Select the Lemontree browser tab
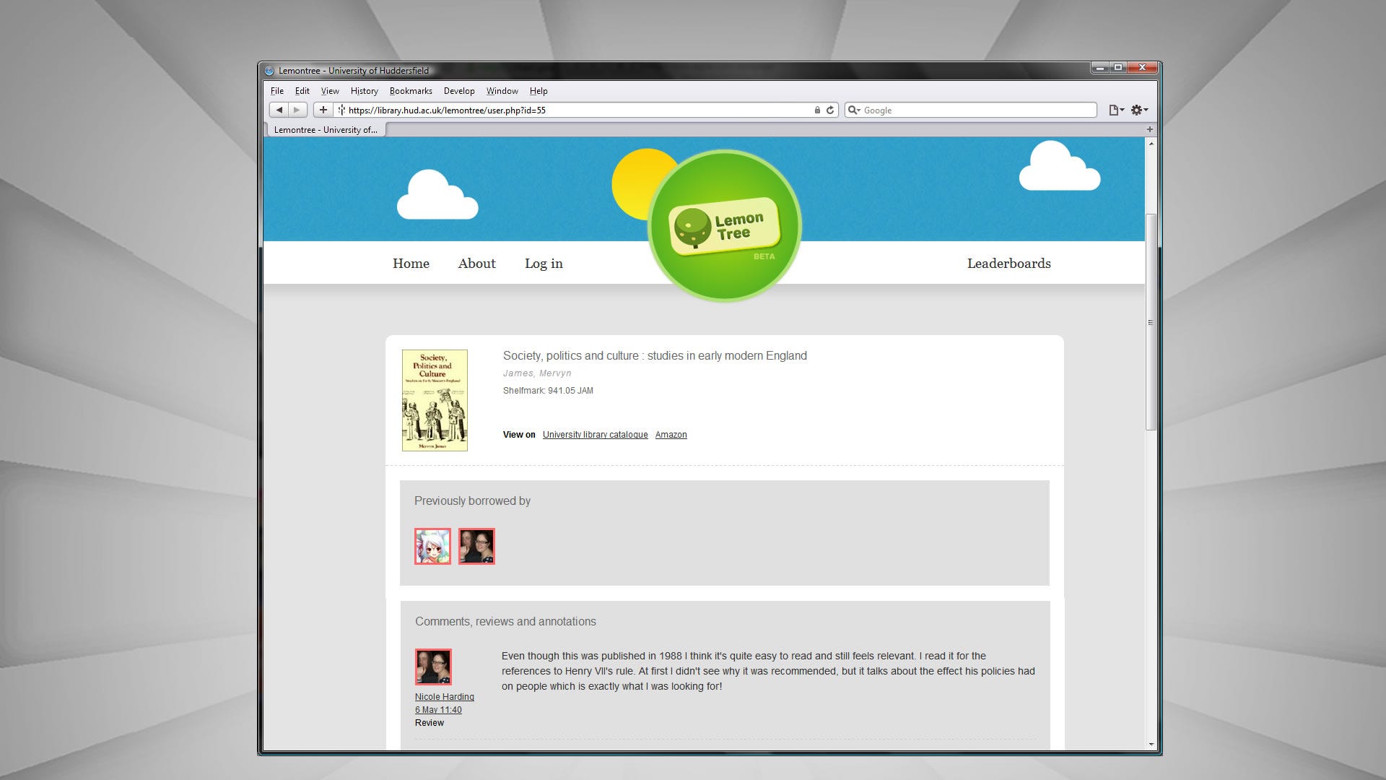Viewport: 1386px width, 780px height. (x=326, y=130)
